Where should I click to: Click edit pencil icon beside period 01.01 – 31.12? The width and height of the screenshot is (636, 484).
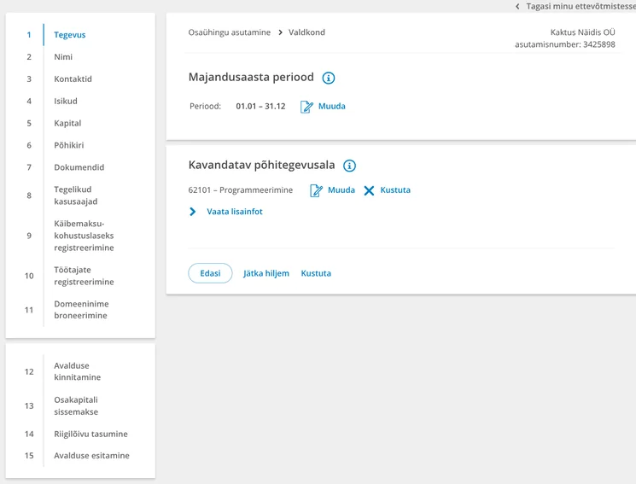pos(306,107)
